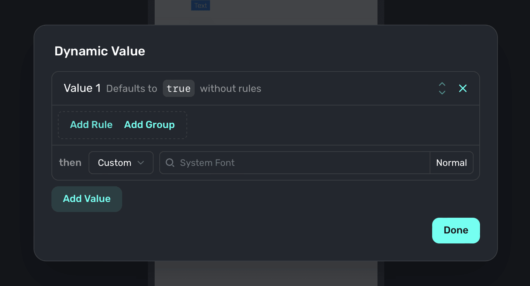
Task: Select the Text element behind the dialog
Action: point(200,6)
